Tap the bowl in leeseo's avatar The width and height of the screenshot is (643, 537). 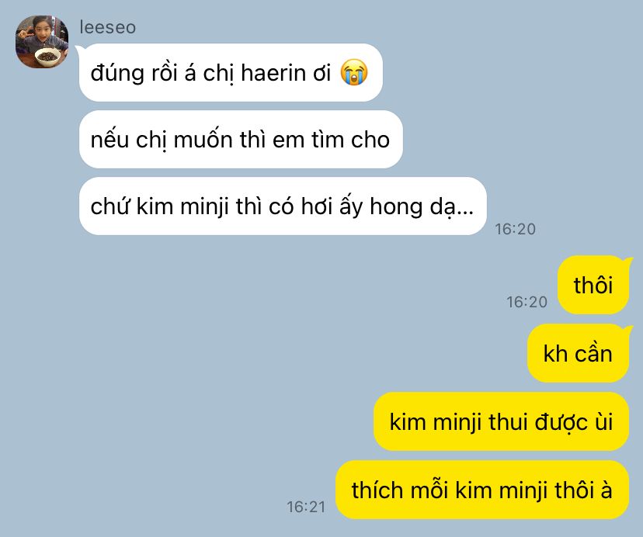tap(47, 56)
